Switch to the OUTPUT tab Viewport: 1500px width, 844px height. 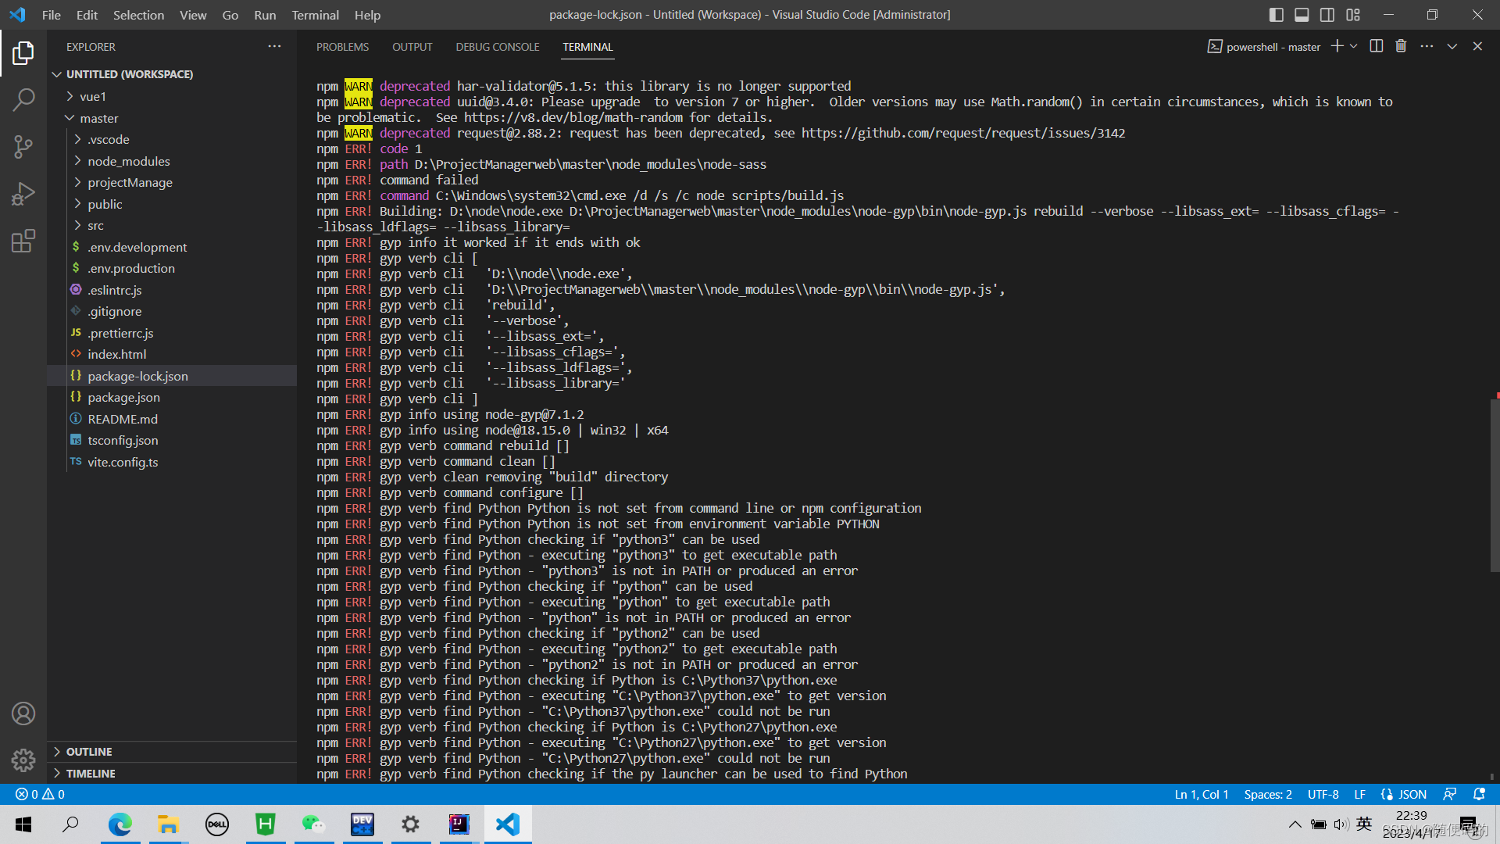[412, 47]
